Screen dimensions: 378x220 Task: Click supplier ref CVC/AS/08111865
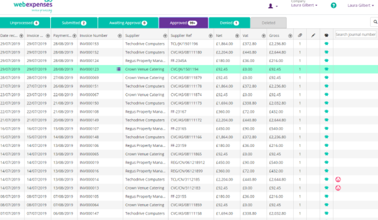click(186, 154)
